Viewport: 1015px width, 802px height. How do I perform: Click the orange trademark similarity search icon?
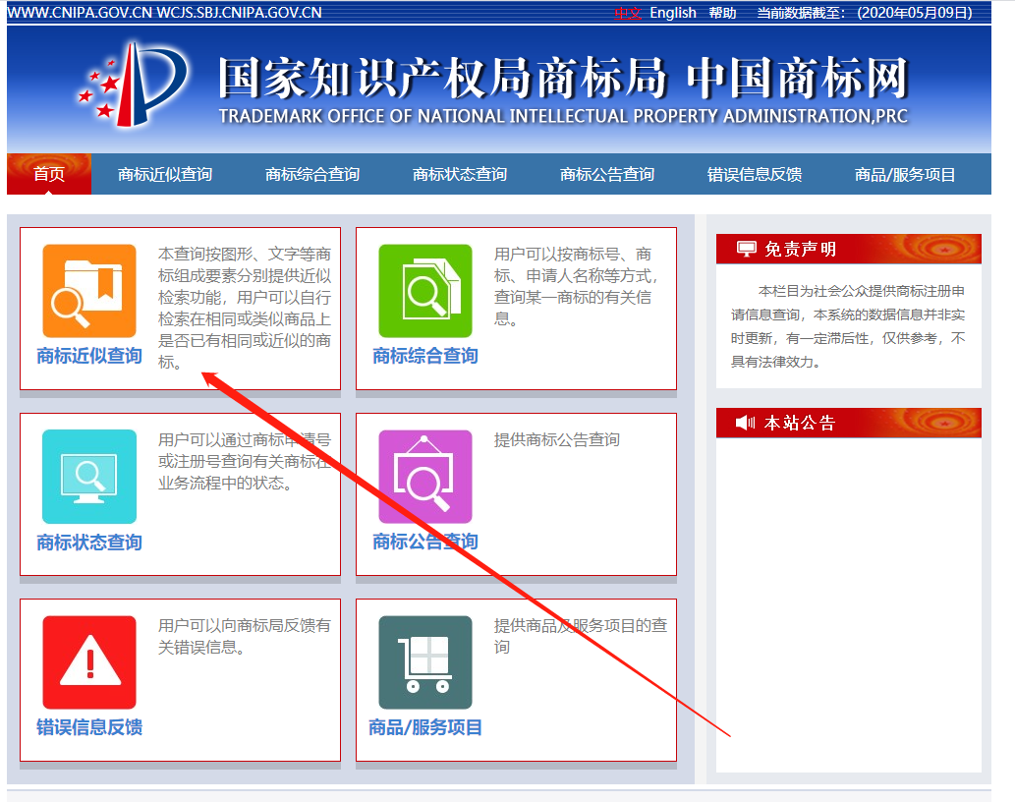coord(89,291)
